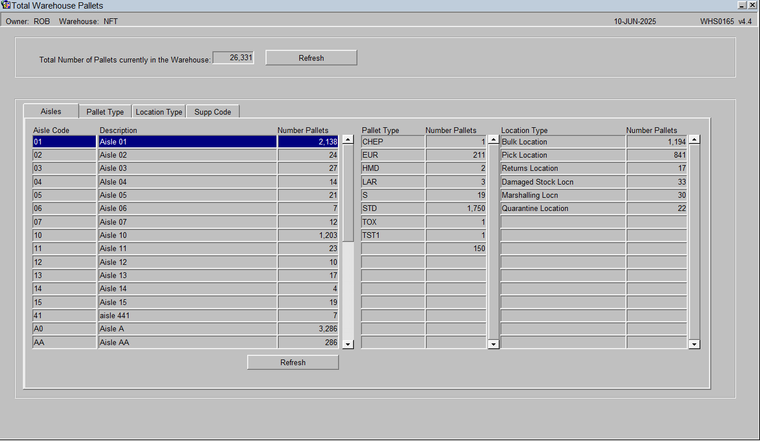Image resolution: width=760 pixels, height=442 pixels.
Task: Click the 3,286 pallets value for Aisle A
Action: click(x=309, y=328)
